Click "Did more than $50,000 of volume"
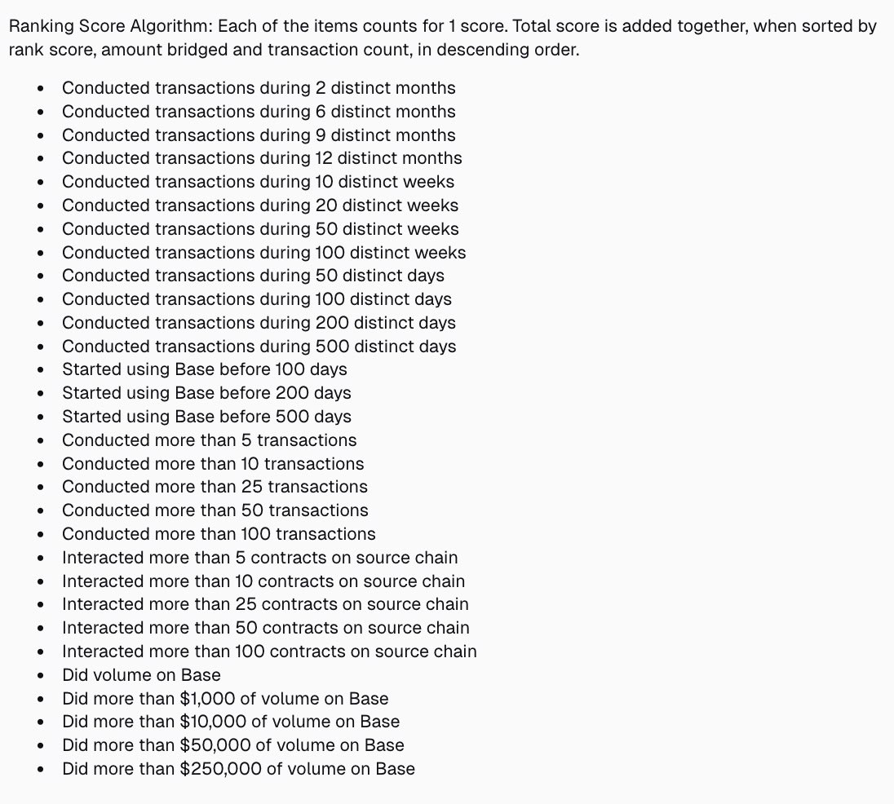 click(232, 745)
